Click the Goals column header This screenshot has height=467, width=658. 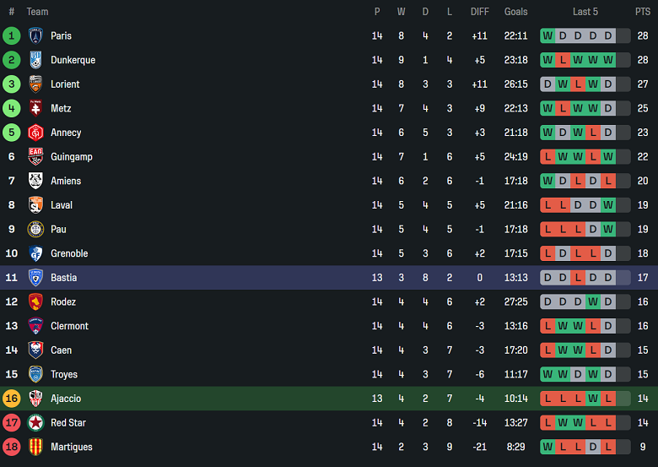[x=515, y=12]
